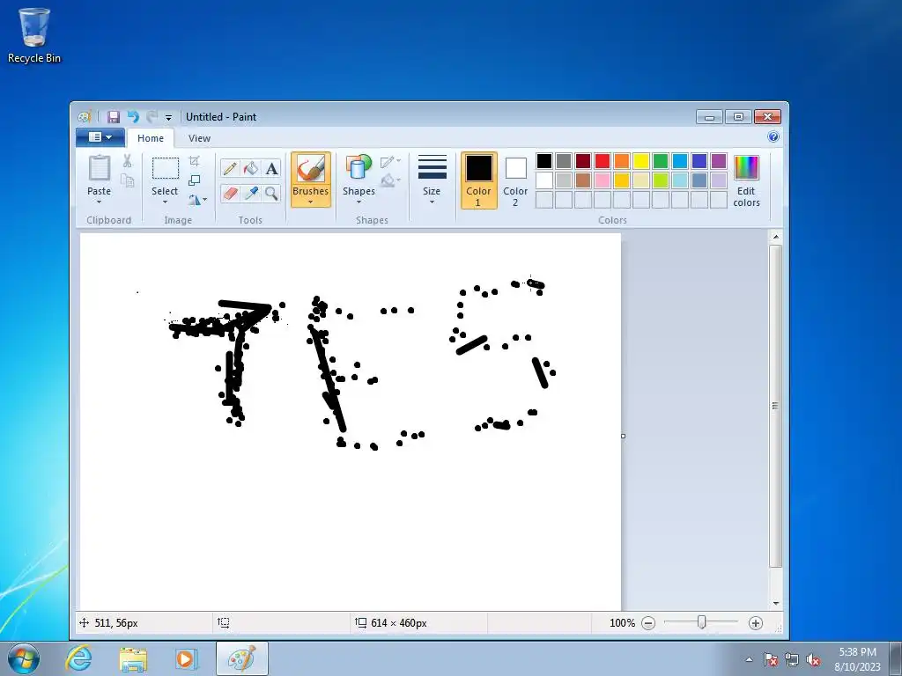
Task: Click the Paint app icon in title bar
Action: pos(85,117)
